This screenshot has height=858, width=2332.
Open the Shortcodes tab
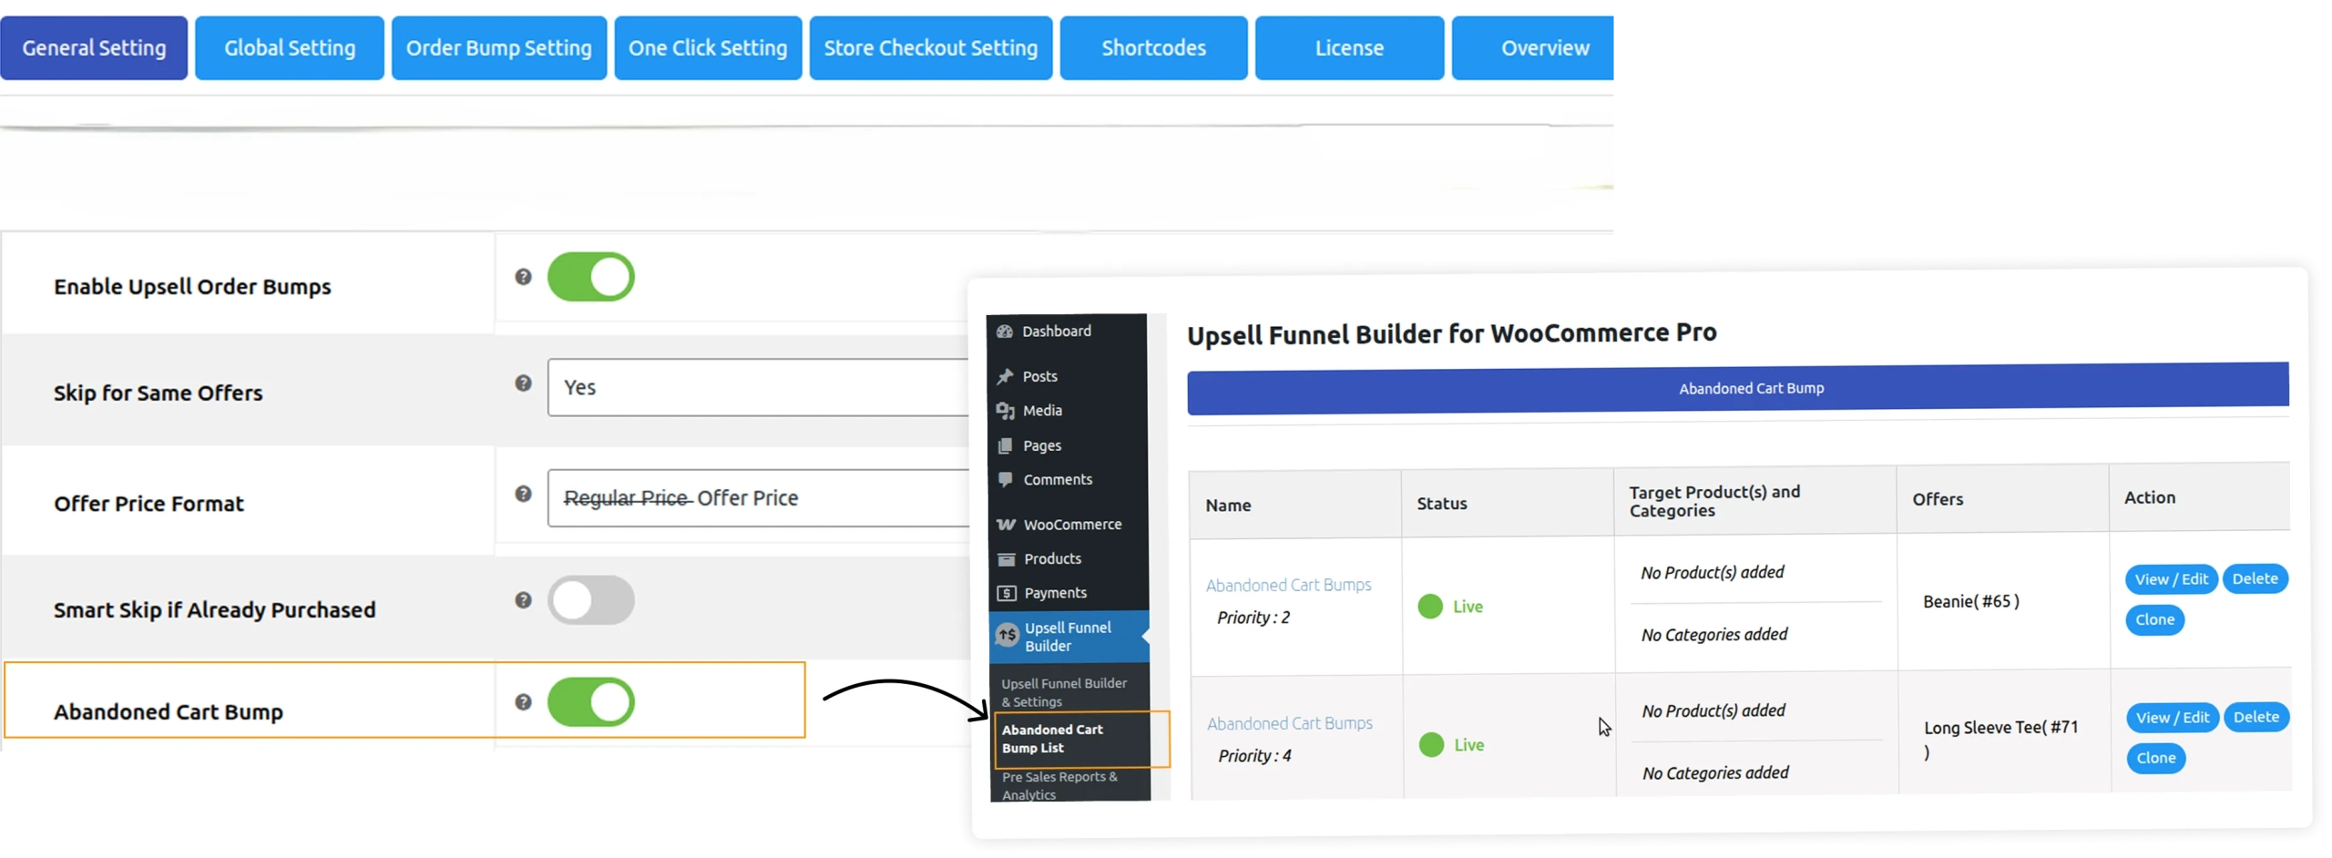coord(1152,48)
